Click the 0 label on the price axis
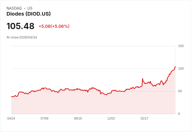The image size is (191, 132). [179, 114]
